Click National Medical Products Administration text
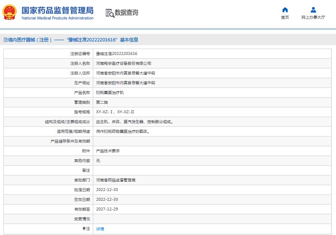336x235 pixels. coord(57,18)
